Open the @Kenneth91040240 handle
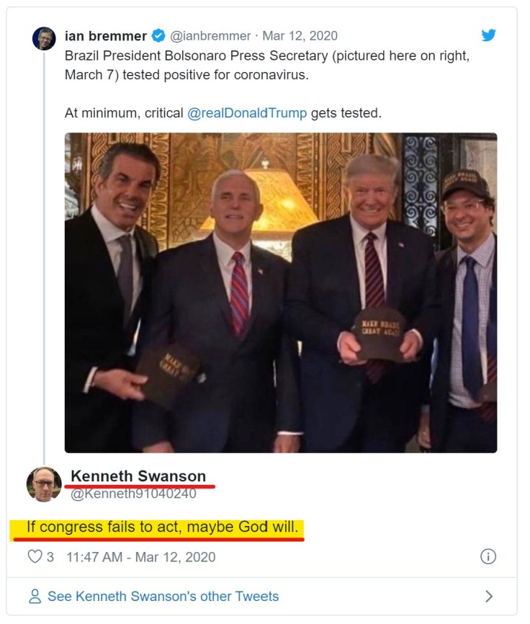The width and height of the screenshot is (530, 624). click(x=133, y=494)
